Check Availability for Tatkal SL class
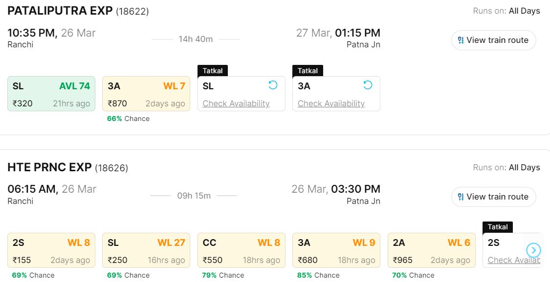 coord(236,103)
